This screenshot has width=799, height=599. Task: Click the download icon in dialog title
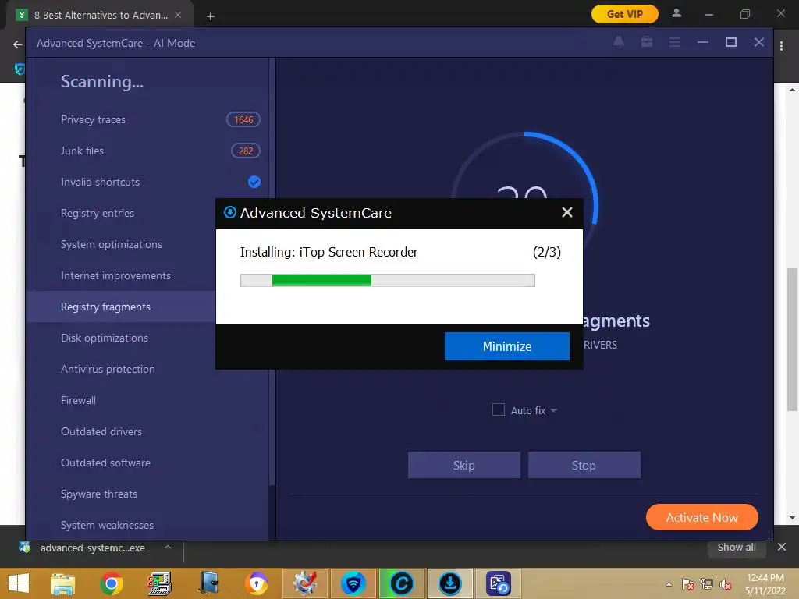[x=230, y=212]
